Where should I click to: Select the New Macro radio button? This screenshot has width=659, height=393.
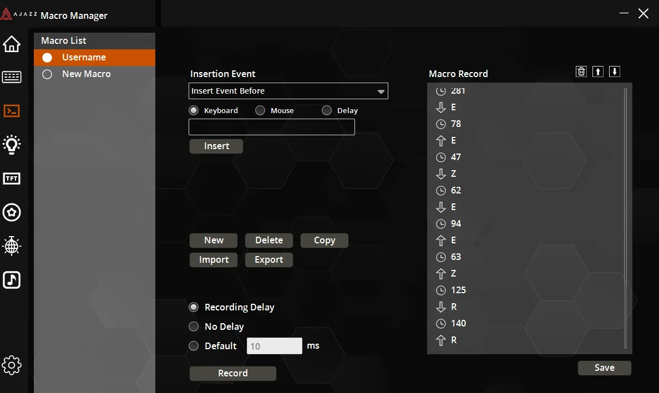tap(47, 74)
